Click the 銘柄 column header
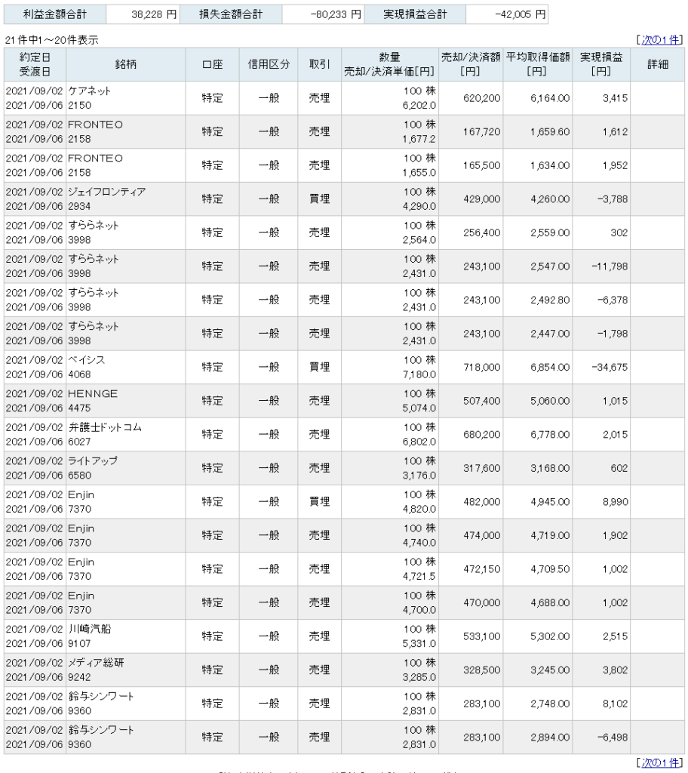The height and width of the screenshot is (773, 688). [x=126, y=65]
